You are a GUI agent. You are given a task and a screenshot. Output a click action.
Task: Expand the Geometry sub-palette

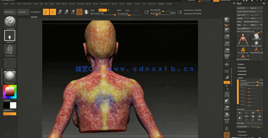(x=242, y=68)
